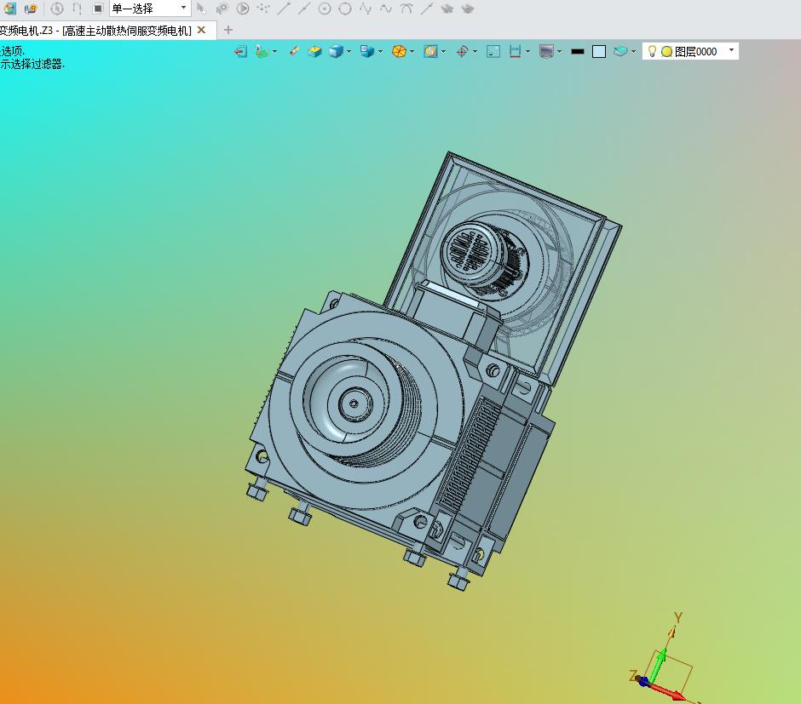Click the red dimension bracket icon
The image size is (801, 704).
[x=515, y=52]
